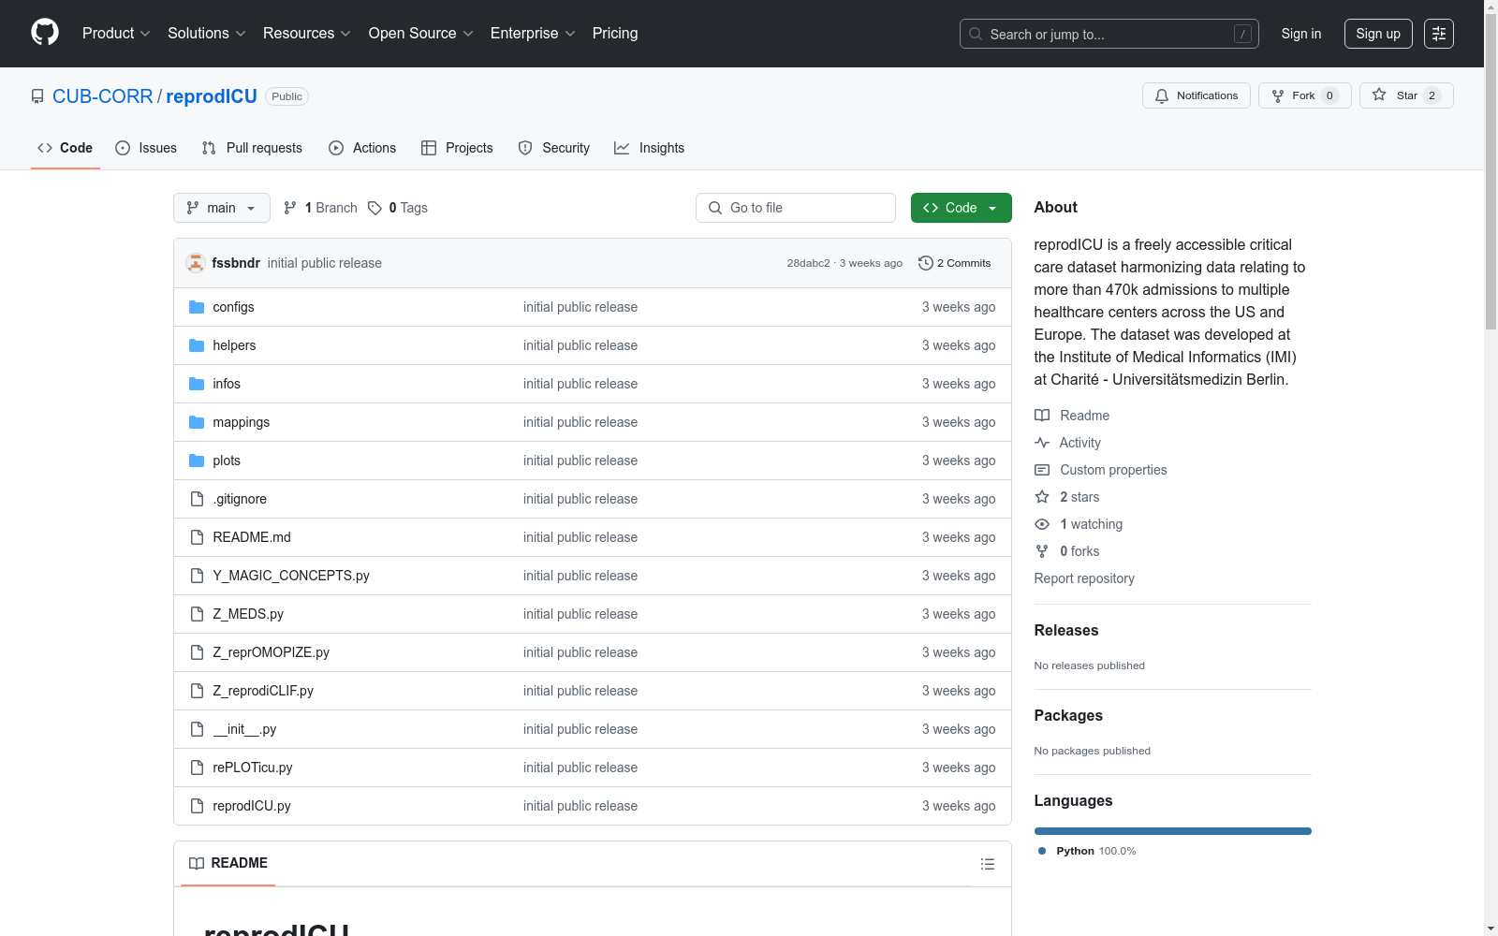Click the star icon in Star button

coord(1379,95)
